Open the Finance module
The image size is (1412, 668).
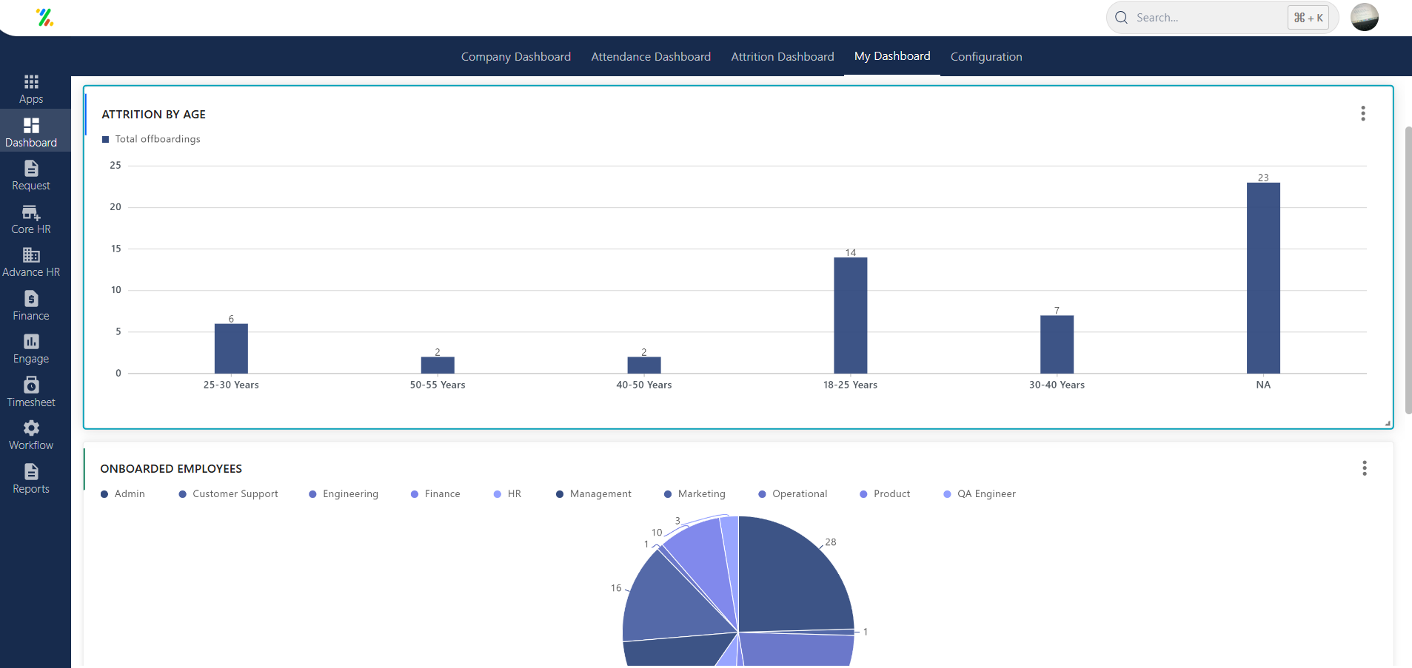click(31, 306)
